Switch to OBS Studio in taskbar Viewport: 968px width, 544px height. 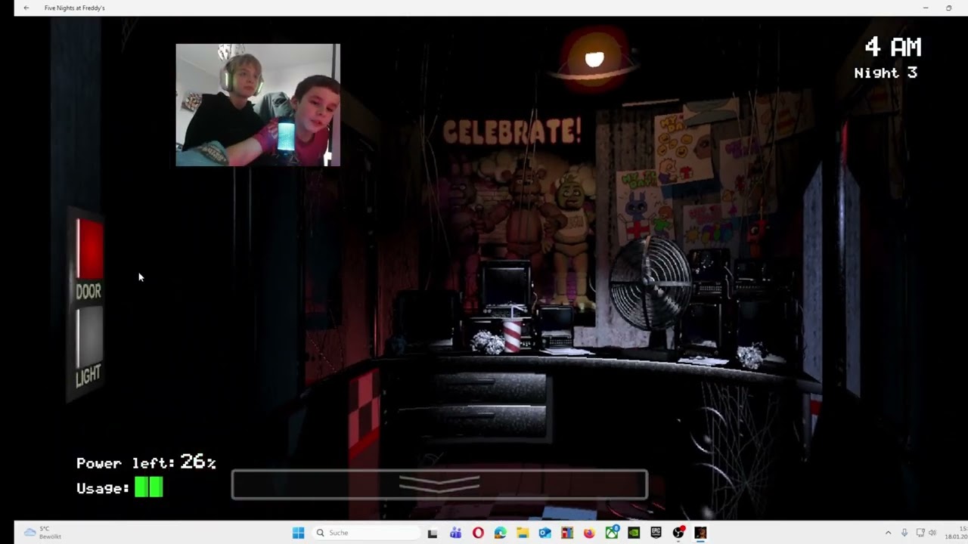678,533
